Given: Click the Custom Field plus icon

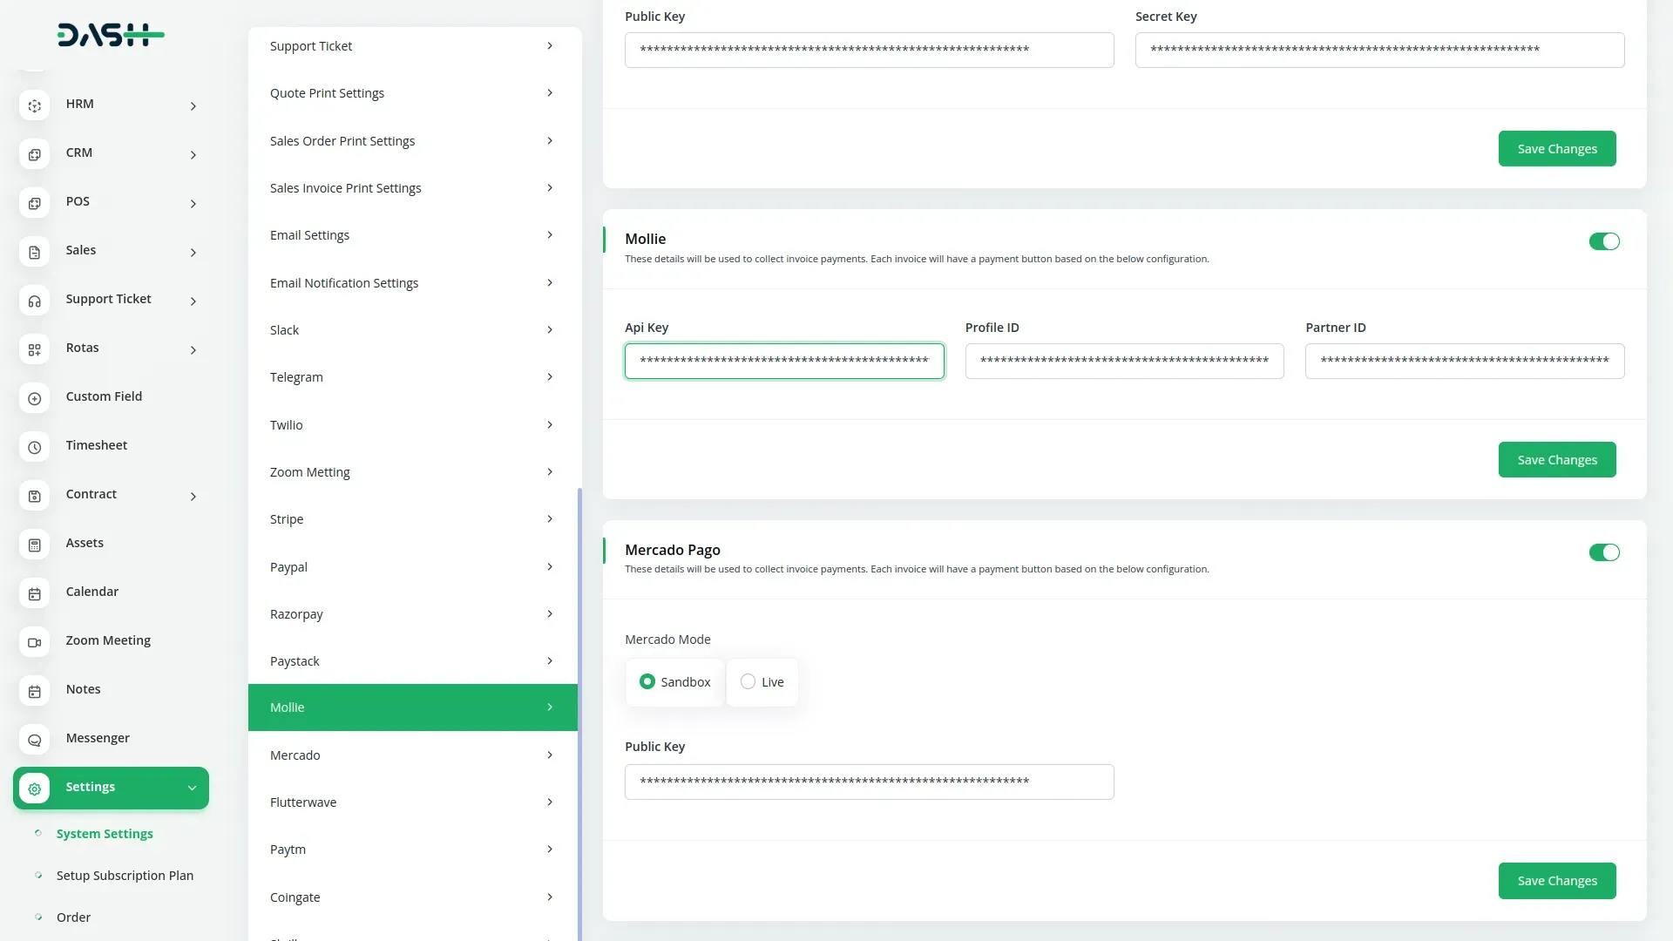Looking at the screenshot, I should click(x=34, y=398).
